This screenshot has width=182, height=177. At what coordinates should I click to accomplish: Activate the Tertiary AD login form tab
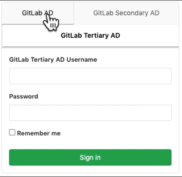coord(90,36)
